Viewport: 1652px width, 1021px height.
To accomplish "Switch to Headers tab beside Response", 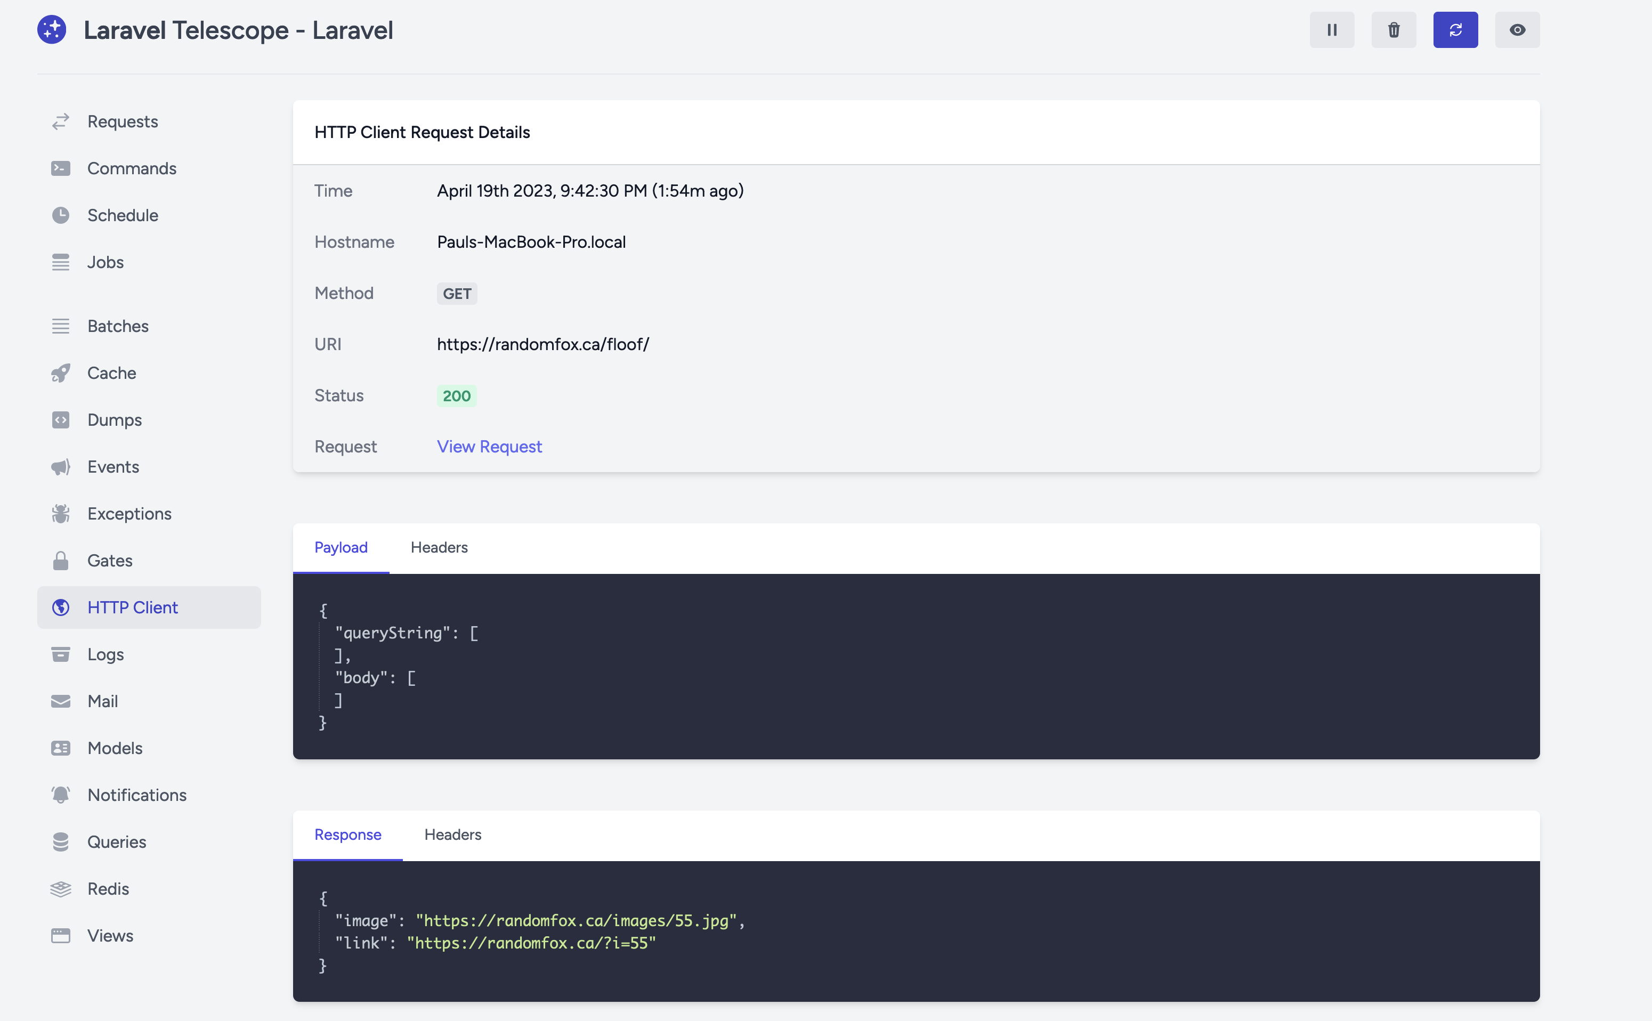I will coord(453,834).
